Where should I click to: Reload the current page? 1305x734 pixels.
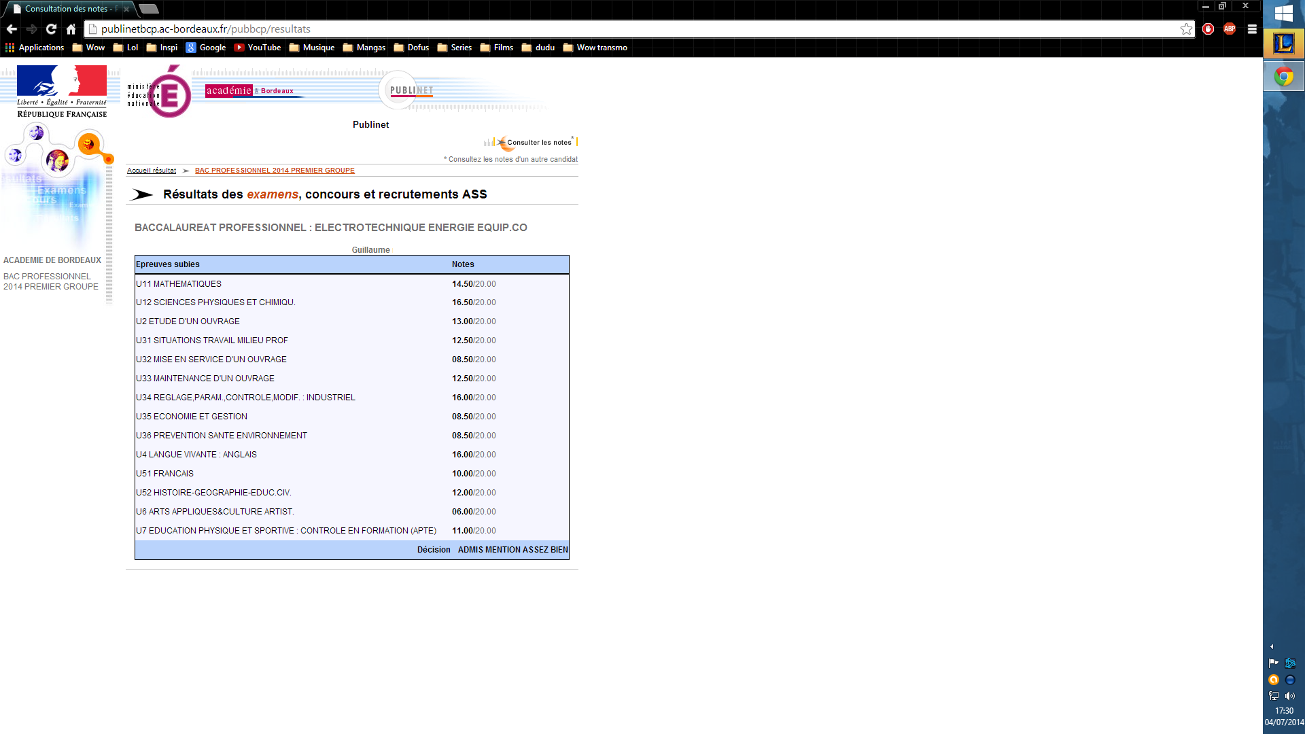[x=51, y=29]
